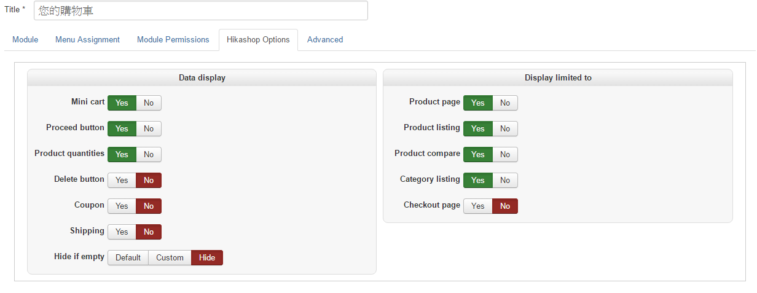Click the Title text field

pyautogui.click(x=200, y=10)
